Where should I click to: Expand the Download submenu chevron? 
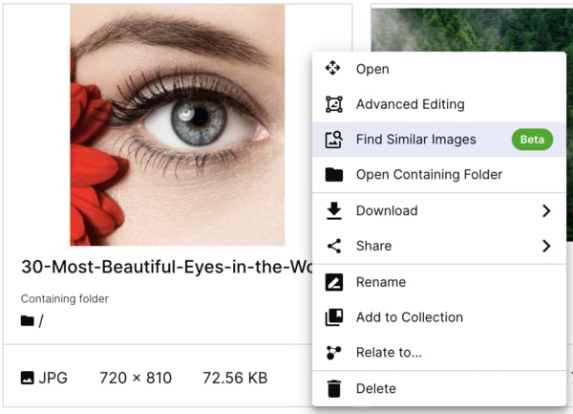(x=546, y=210)
